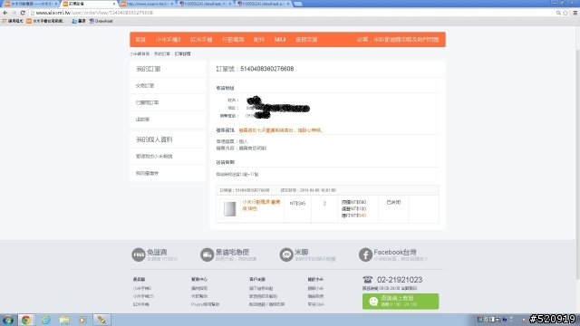Click the xiaomi.tw address bar

click(x=292, y=13)
